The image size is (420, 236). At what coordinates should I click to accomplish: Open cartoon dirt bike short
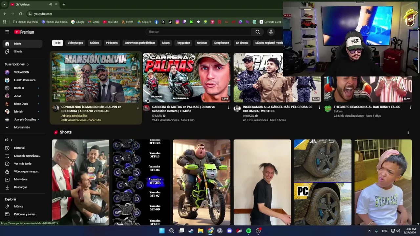pyautogui.click(x=201, y=182)
